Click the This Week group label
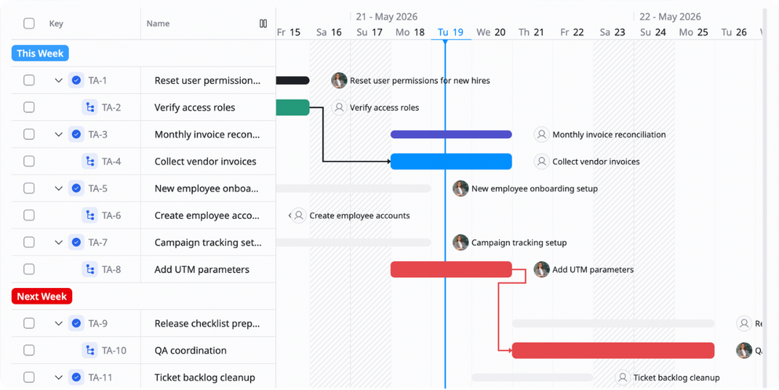The width and height of the screenshot is (779, 390). point(40,53)
